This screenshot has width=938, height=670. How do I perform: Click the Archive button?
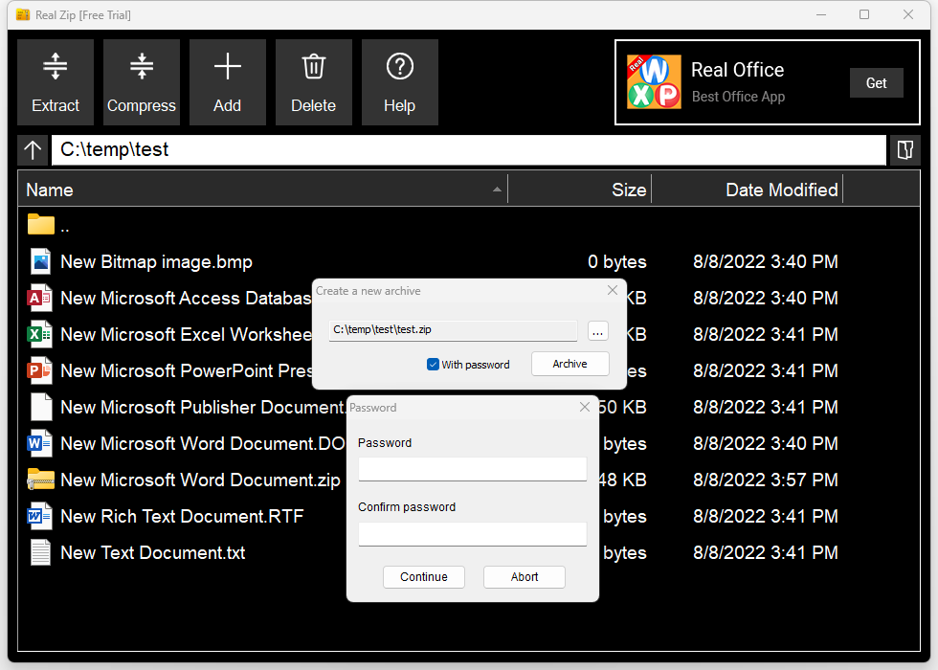[570, 364]
